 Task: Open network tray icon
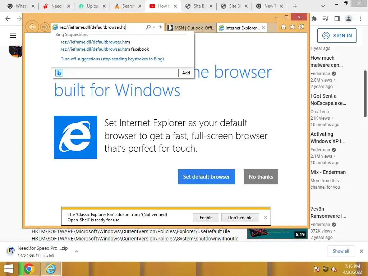point(326,269)
